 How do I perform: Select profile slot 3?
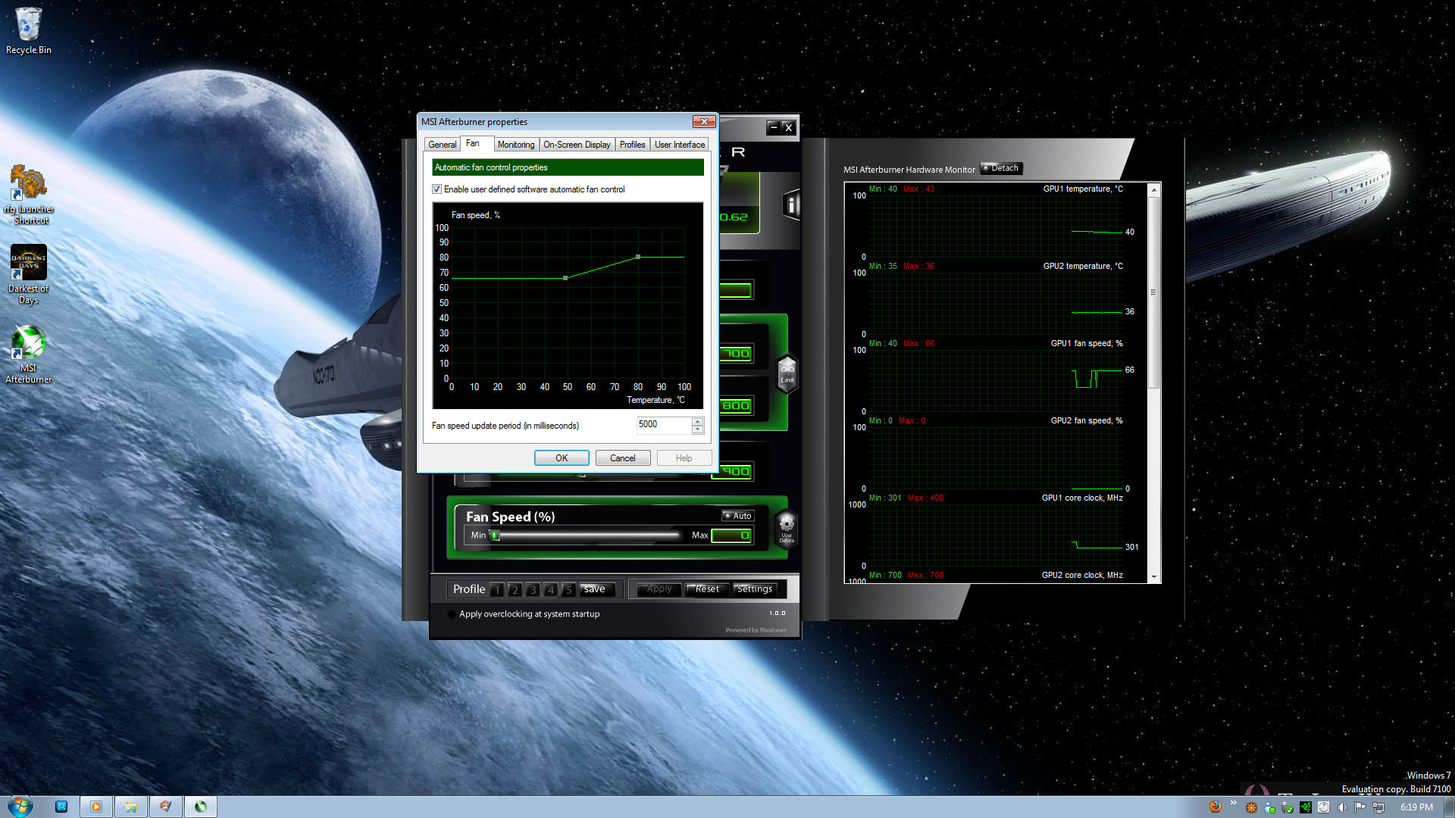[533, 589]
